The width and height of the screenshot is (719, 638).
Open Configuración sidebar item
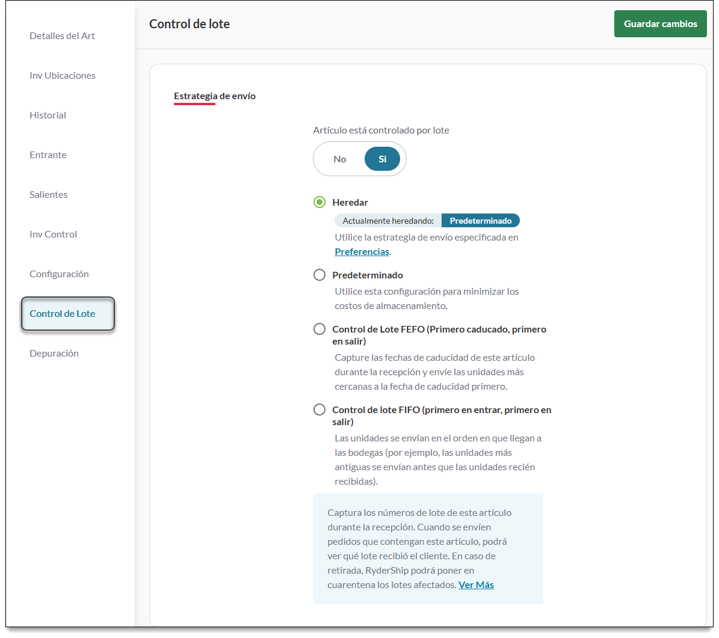pyautogui.click(x=59, y=274)
